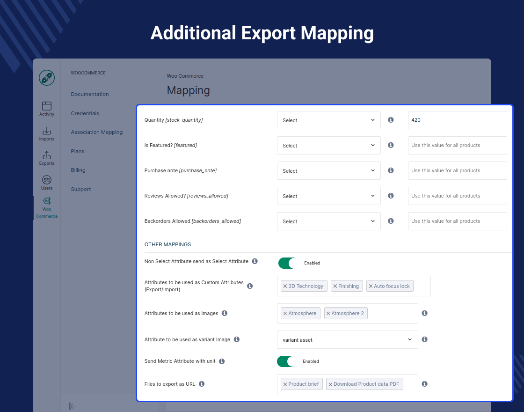The height and width of the screenshot is (412, 524).
Task: Click info icon beside variant Image label
Action: 237,339
